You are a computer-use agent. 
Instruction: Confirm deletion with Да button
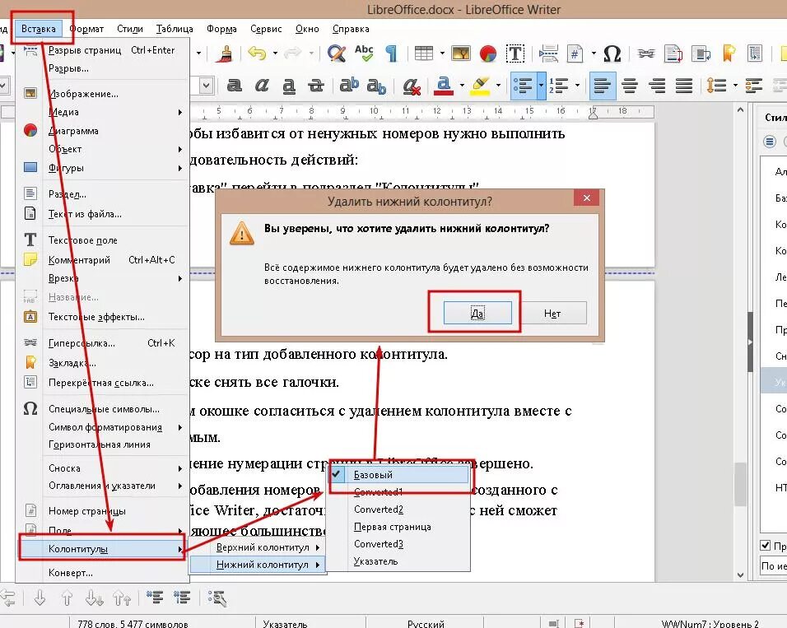coord(477,314)
